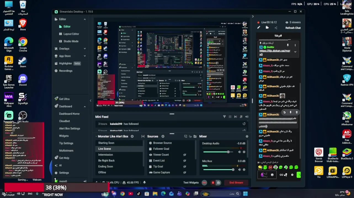Adjust the Desktop Audio volume slider
The image size is (354, 198).
[219, 152]
